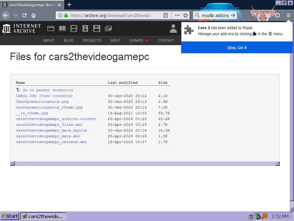Click the file list scroll right arrow
The height and width of the screenshot is (221, 294).
(278, 163)
